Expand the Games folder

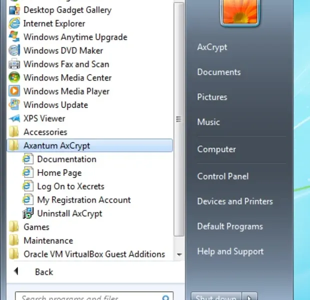click(x=89, y=227)
